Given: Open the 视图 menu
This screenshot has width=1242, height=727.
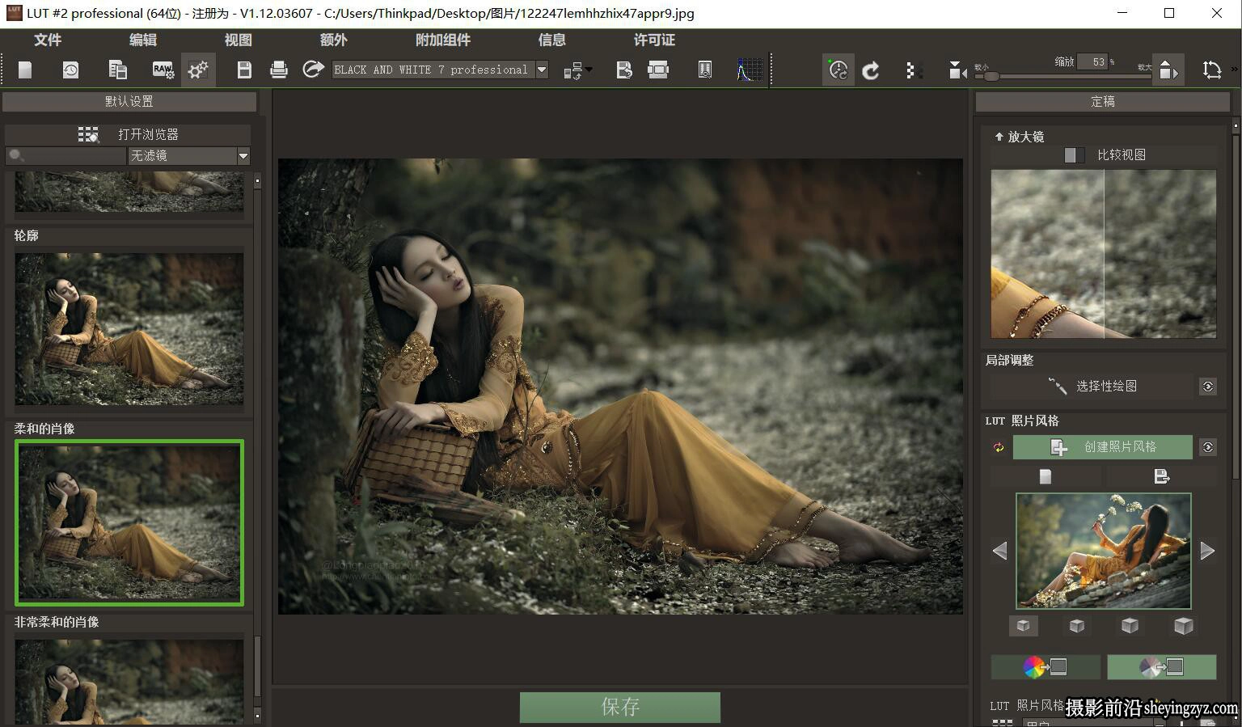Looking at the screenshot, I should [239, 40].
